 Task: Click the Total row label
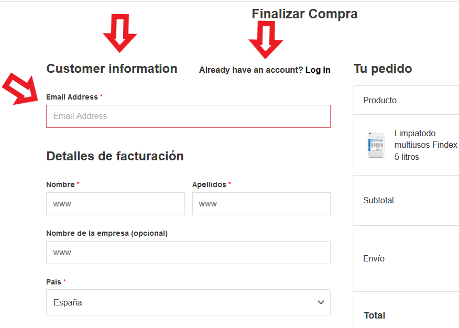pyautogui.click(x=375, y=315)
